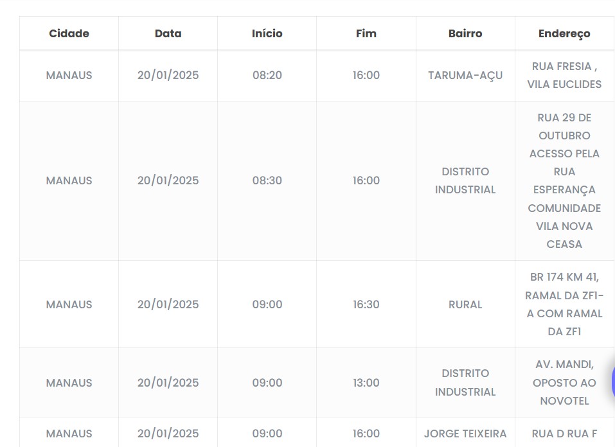
Task: Click the Cidade column header
Action: [69, 33]
